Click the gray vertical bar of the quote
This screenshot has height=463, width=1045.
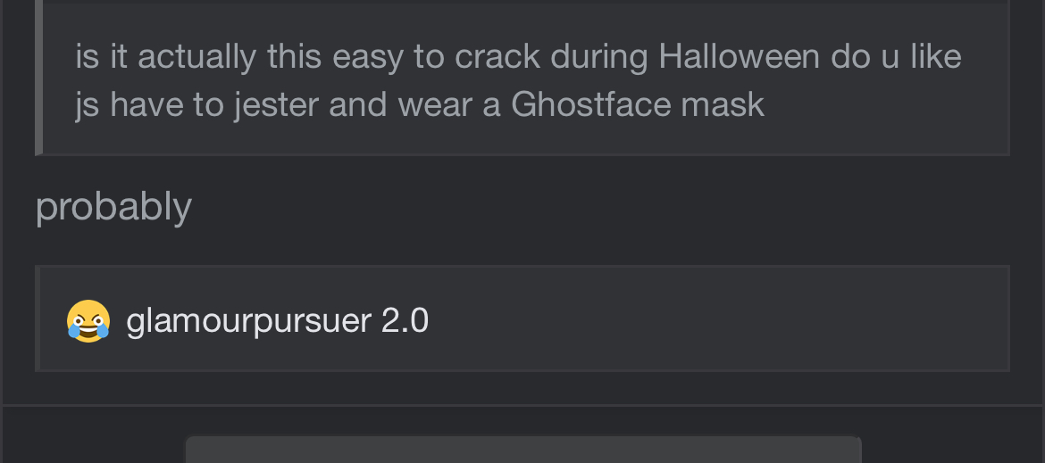[38, 77]
